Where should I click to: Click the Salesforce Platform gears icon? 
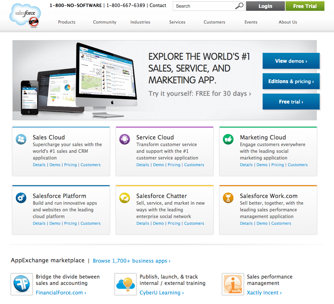click(21, 198)
